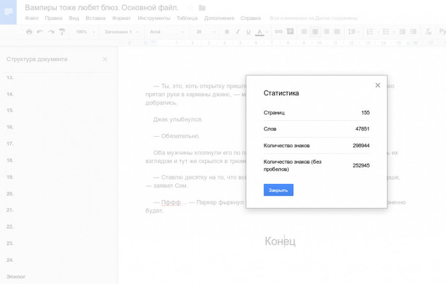
Task: Toggle Italic formatting (I)
Action: pos(238,32)
